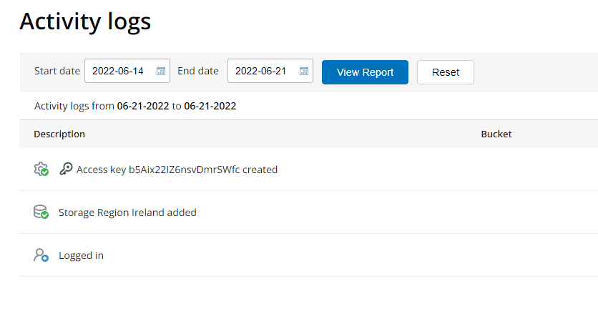The height and width of the screenshot is (319, 598).
Task: Click the Description column header
Action: (x=59, y=134)
